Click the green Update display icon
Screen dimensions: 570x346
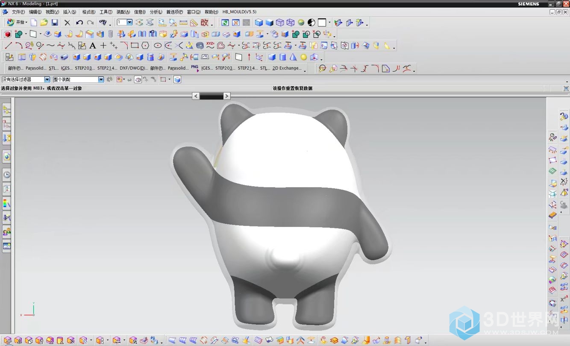click(x=225, y=23)
